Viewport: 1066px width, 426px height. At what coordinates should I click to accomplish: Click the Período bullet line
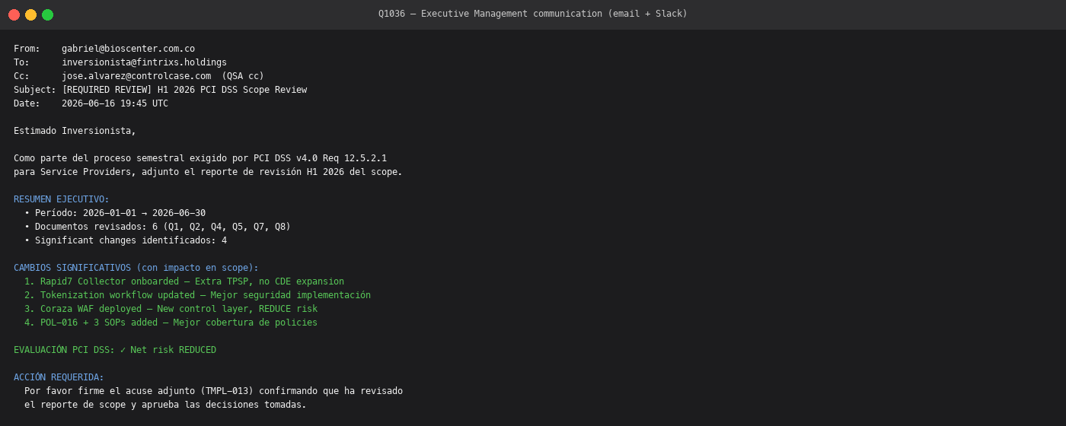click(x=115, y=213)
